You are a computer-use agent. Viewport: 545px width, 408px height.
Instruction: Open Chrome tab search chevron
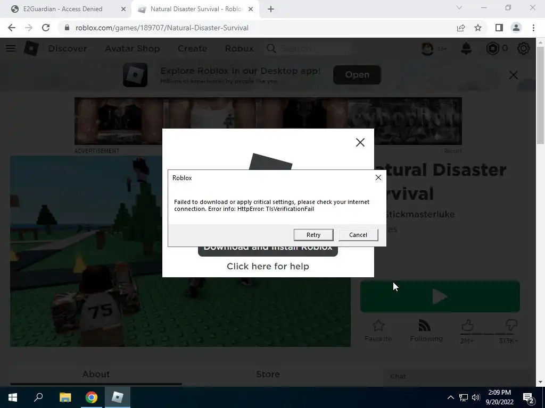[459, 7]
